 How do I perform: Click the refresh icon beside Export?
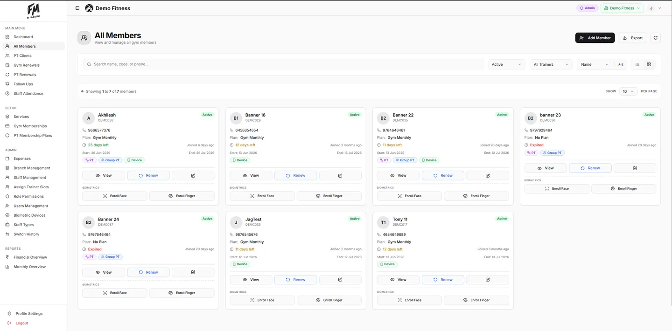tap(655, 38)
